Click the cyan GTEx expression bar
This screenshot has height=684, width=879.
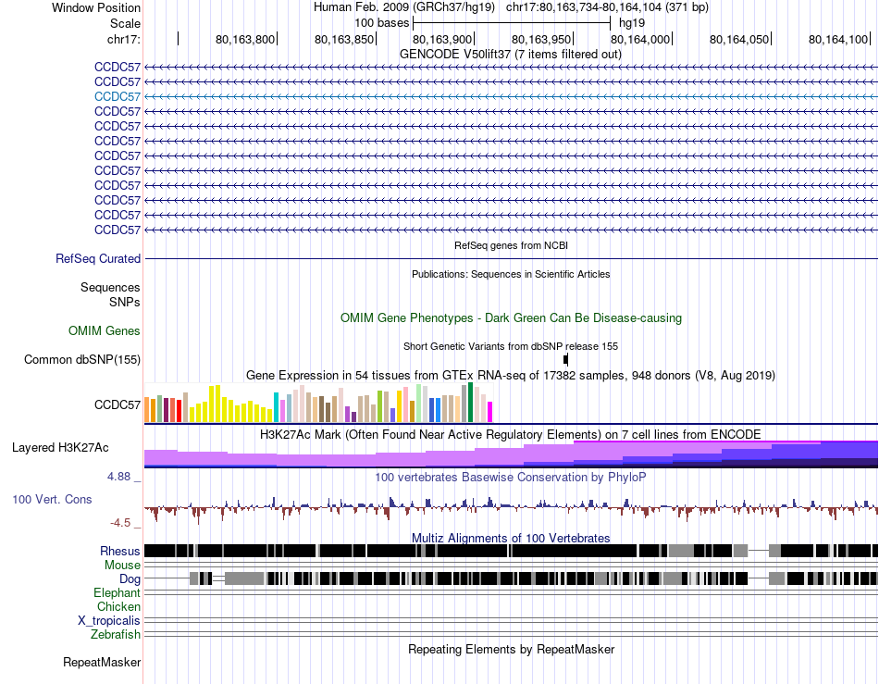(277, 407)
